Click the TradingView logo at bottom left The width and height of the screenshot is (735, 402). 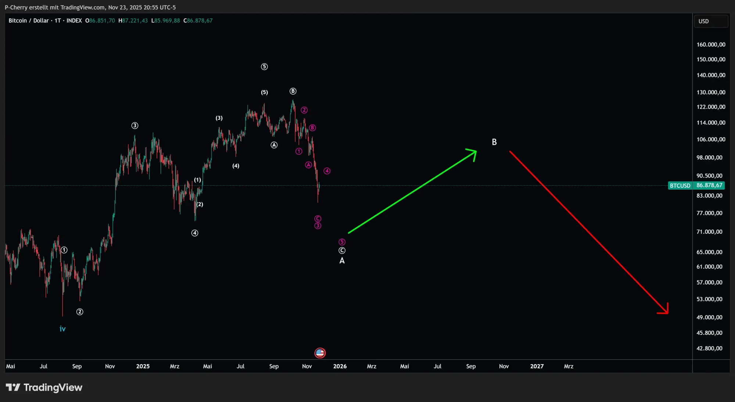[x=44, y=387]
